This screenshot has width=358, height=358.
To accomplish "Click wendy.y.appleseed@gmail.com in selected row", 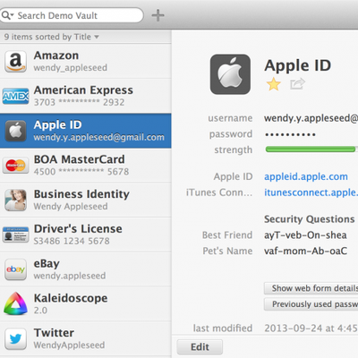I will pyautogui.click(x=99, y=137).
